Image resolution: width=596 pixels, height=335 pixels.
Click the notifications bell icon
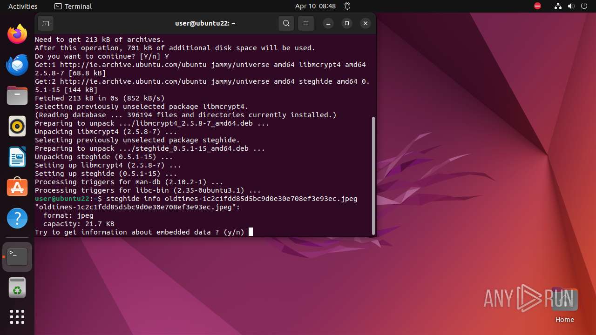pyautogui.click(x=347, y=6)
